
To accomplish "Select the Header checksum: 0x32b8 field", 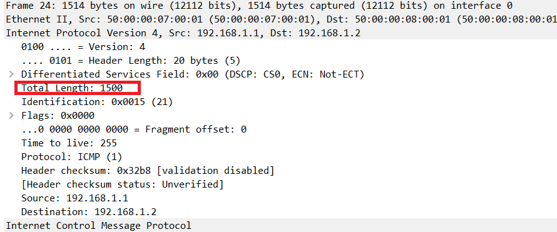I will point(148,171).
